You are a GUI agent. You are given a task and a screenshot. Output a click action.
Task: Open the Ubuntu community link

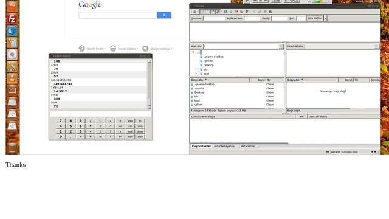(x=157, y=49)
